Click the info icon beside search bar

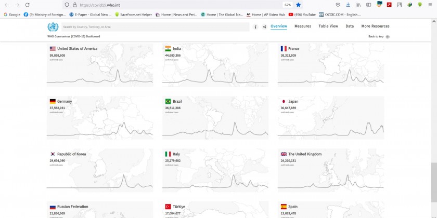tap(255, 26)
